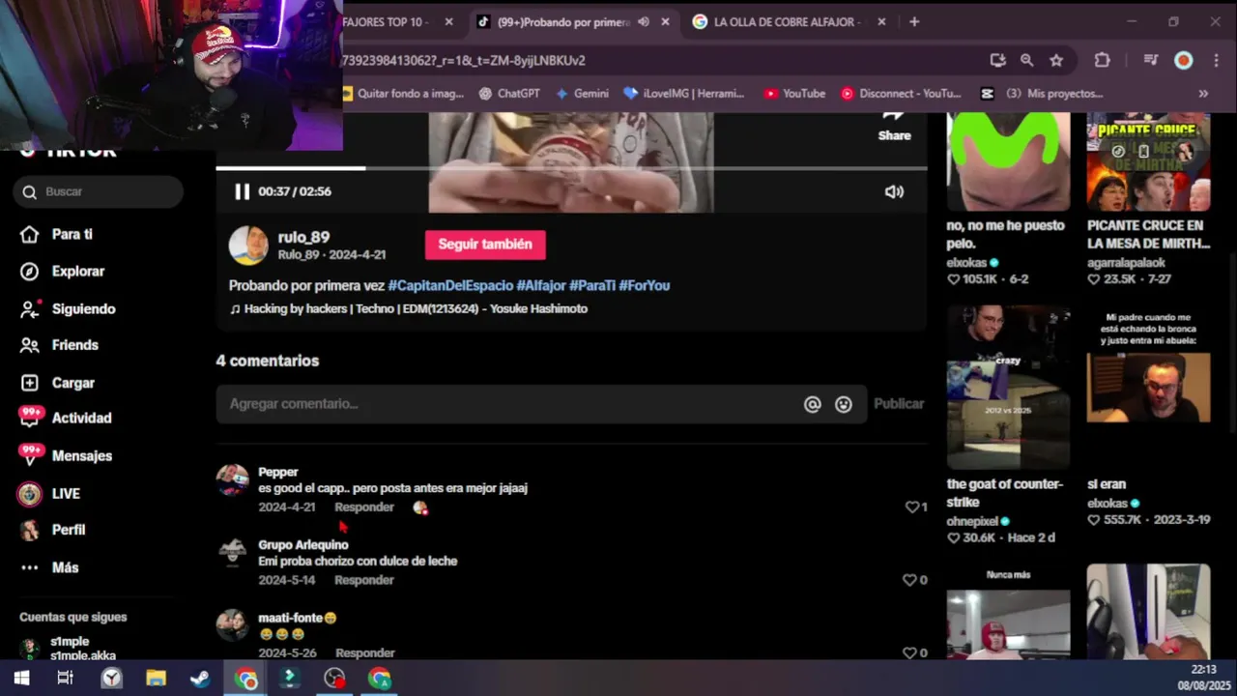This screenshot has width=1237, height=696.
Task: Click the Seguir también button
Action: 485,245
